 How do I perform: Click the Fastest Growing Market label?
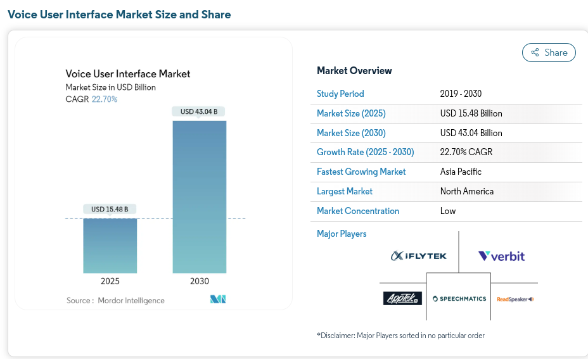[361, 172]
